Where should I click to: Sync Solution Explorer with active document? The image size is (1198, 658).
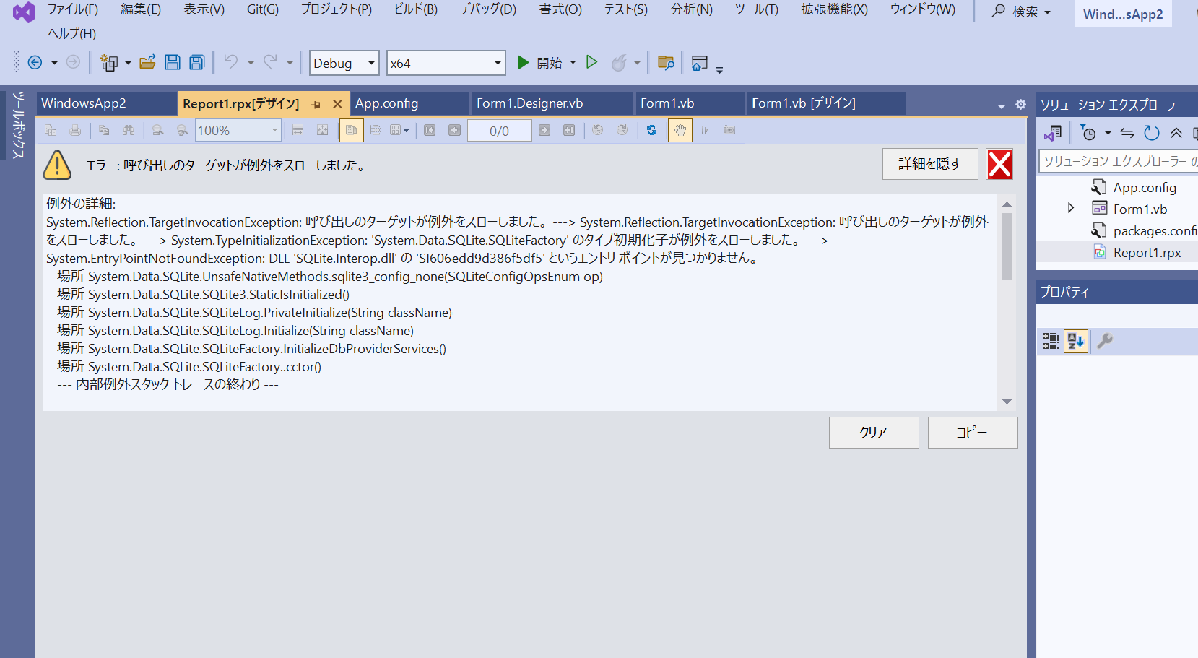point(1127,133)
